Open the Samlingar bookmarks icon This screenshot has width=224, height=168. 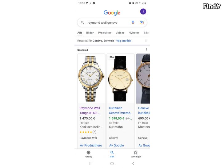[136, 153]
